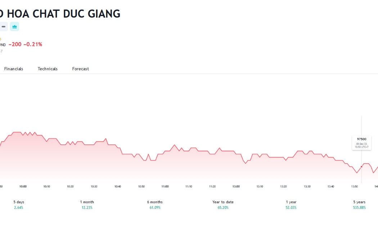Image resolution: width=378 pixels, height=227 pixels.
Task: Click the 13:30 time axis label
Action: point(307,187)
